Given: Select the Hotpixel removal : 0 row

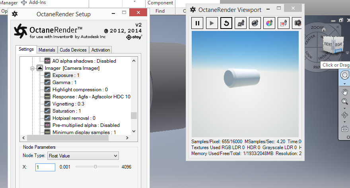Looking at the screenshot, I should coord(74,118).
